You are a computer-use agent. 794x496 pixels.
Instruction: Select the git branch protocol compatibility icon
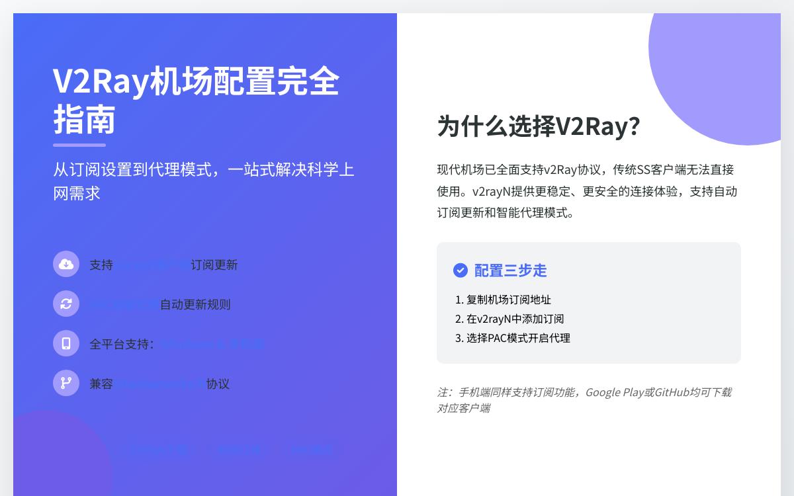[x=66, y=383]
